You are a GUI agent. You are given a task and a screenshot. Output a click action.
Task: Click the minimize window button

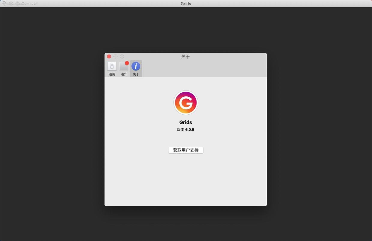pyautogui.click(x=115, y=56)
